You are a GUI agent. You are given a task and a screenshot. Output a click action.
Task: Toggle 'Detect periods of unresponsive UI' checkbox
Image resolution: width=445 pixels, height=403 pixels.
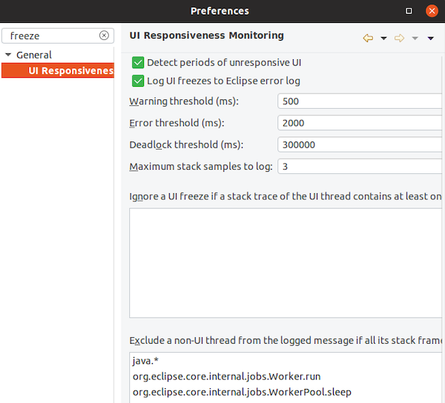coord(138,63)
